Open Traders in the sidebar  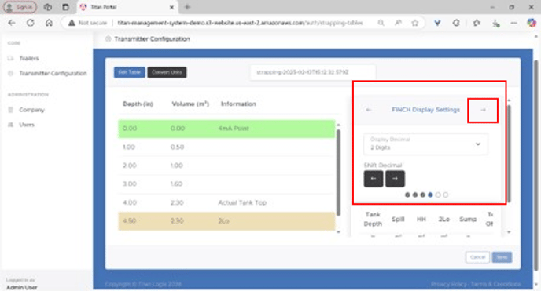coord(29,58)
